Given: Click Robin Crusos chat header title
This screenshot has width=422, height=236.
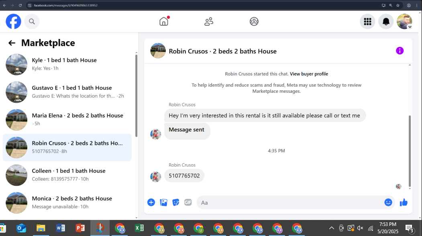Looking at the screenshot, I should point(222,51).
